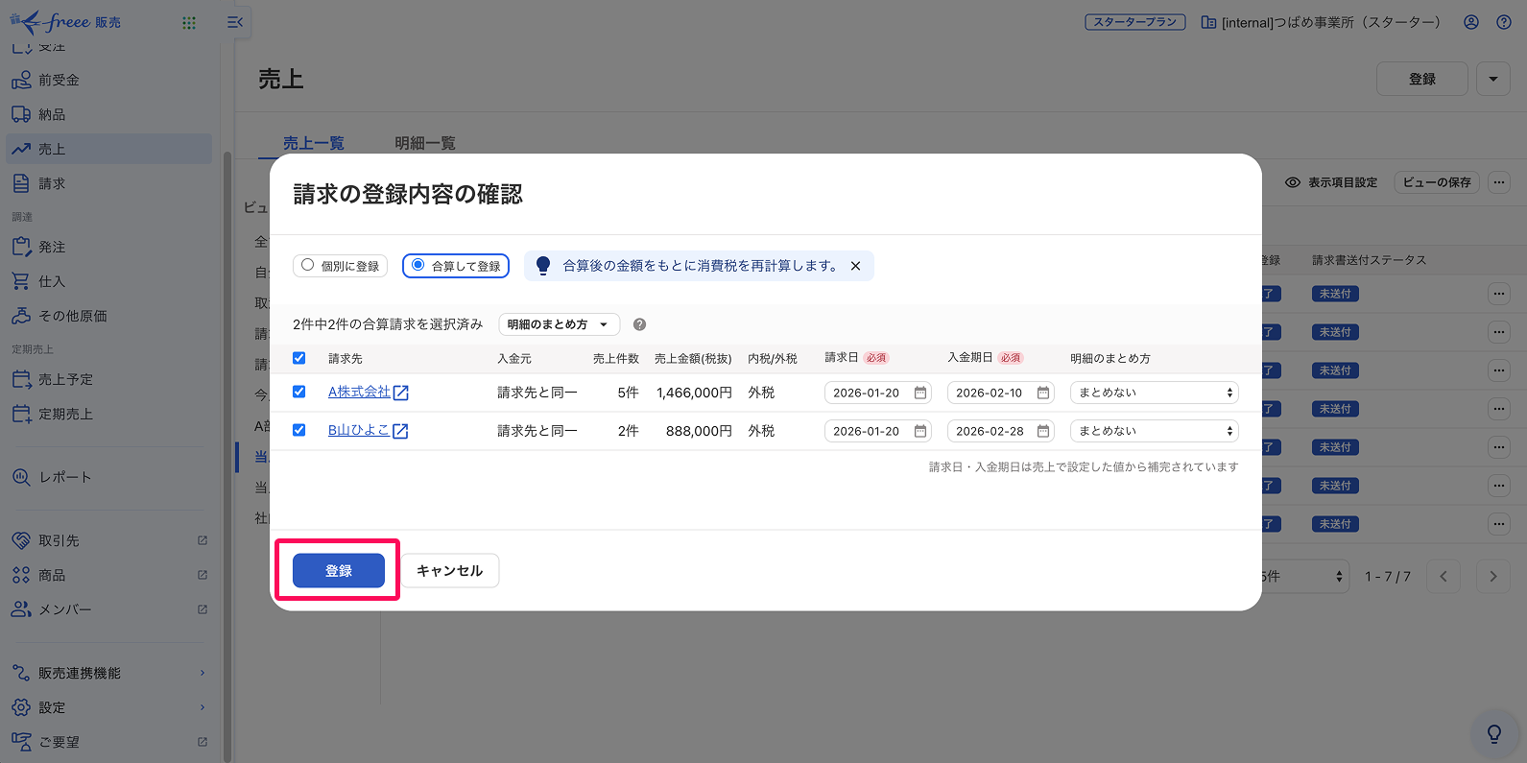Open 表示項目設定 with the eye icon
This screenshot has height=763, width=1527.
pyautogui.click(x=1331, y=182)
